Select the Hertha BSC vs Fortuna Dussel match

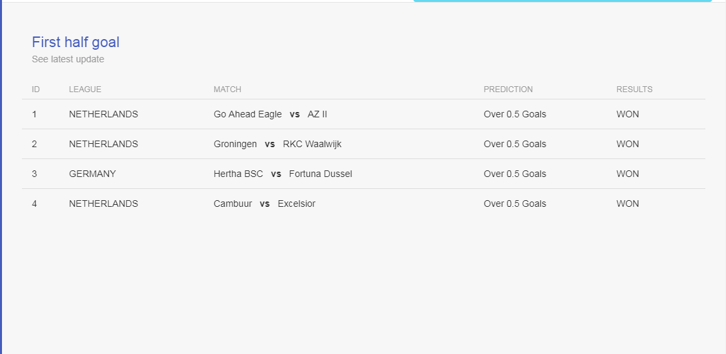(283, 174)
